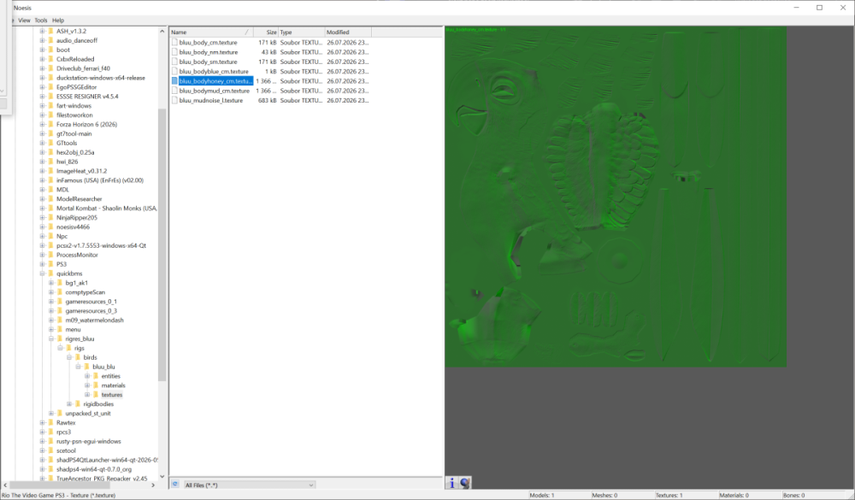The image size is (855, 500).
Task: Collapse the birds tree node
Action: point(69,357)
